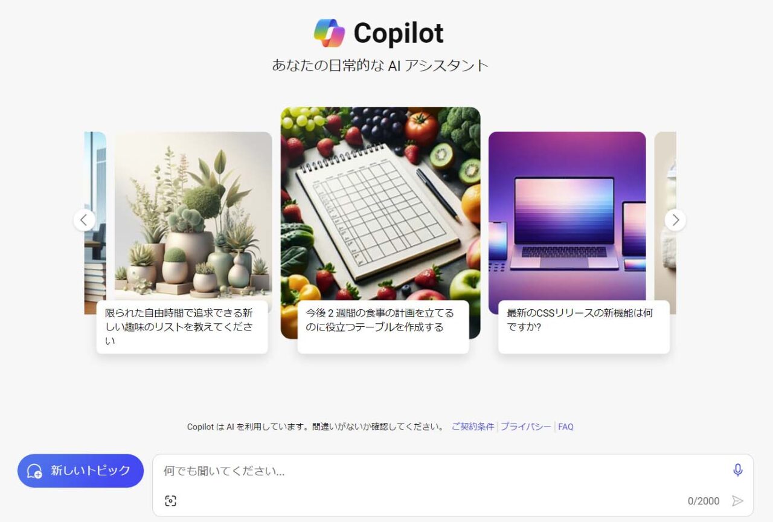
Task: Open the プライバシー privacy link
Action: (525, 427)
